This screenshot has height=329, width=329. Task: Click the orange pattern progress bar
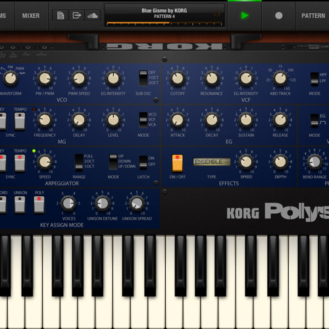[164, 23]
